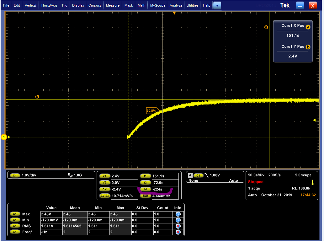Open the Cursors menu

(95, 5)
